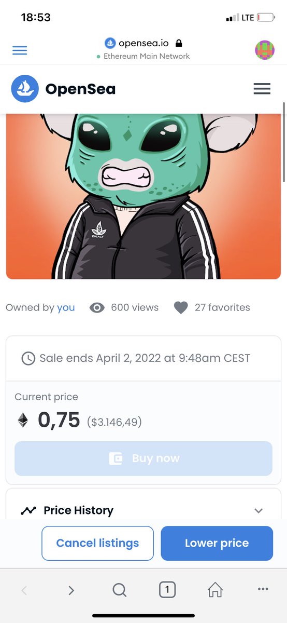Open the browser three-dot options menu
Image resolution: width=287 pixels, height=623 pixels.
[263, 589]
